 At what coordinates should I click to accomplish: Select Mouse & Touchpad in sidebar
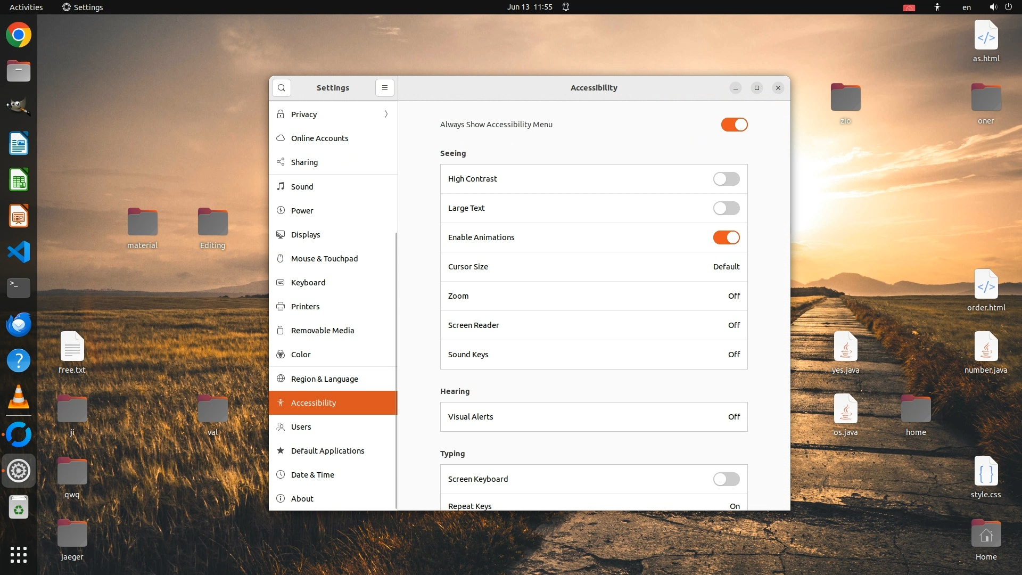pyautogui.click(x=324, y=259)
